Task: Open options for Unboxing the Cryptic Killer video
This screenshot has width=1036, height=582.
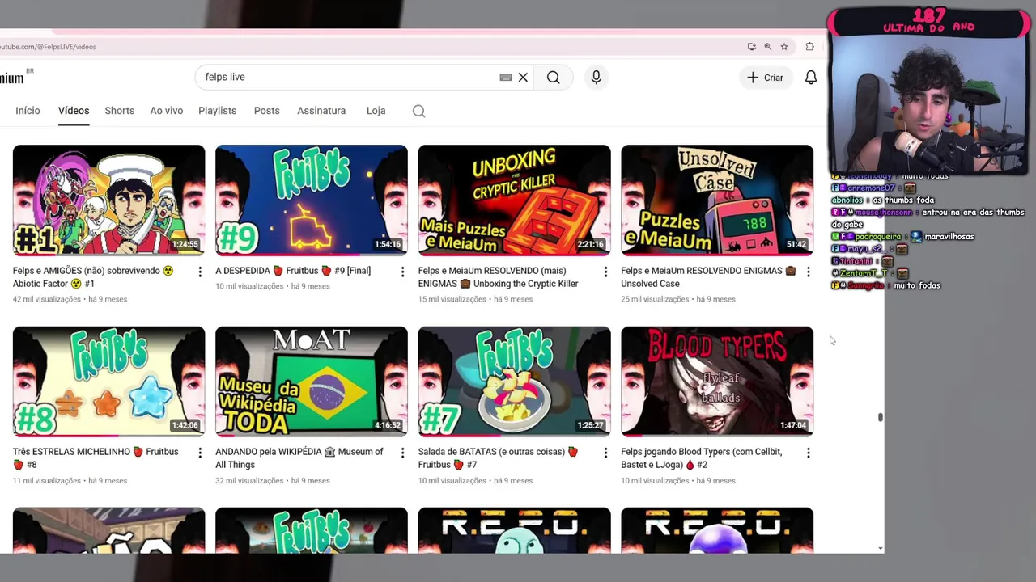Action: click(x=605, y=272)
